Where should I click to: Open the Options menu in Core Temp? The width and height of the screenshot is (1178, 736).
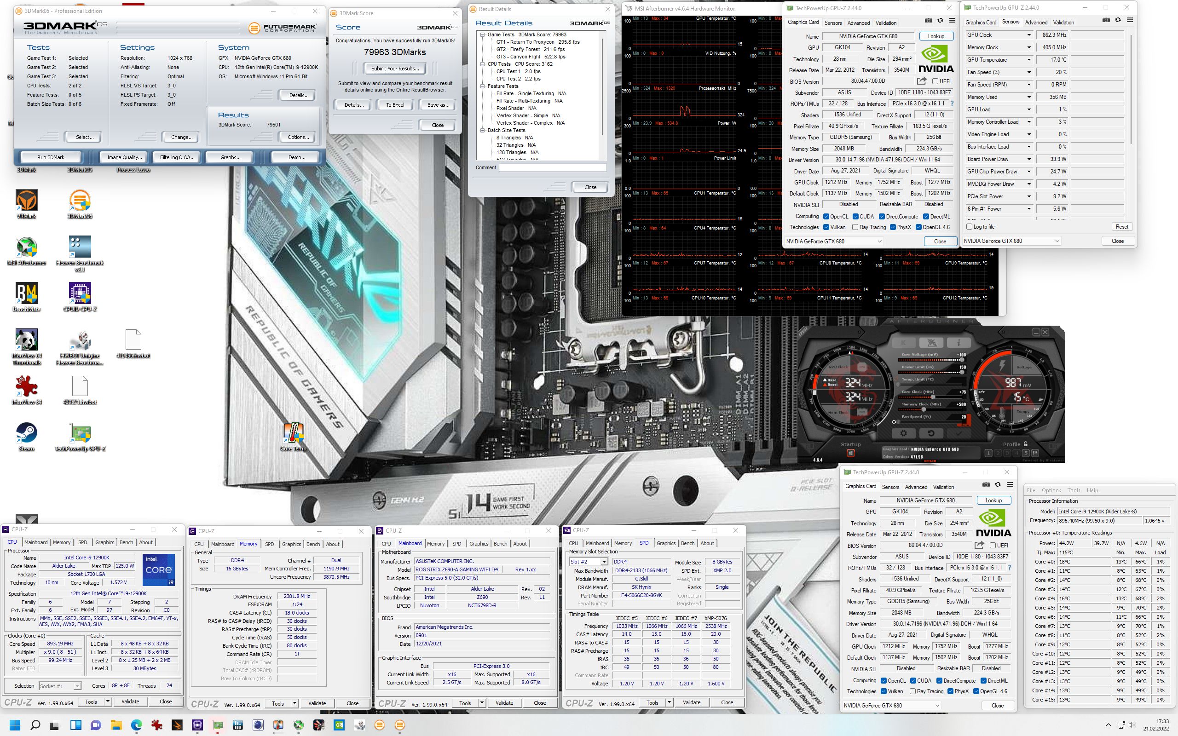click(x=1051, y=490)
